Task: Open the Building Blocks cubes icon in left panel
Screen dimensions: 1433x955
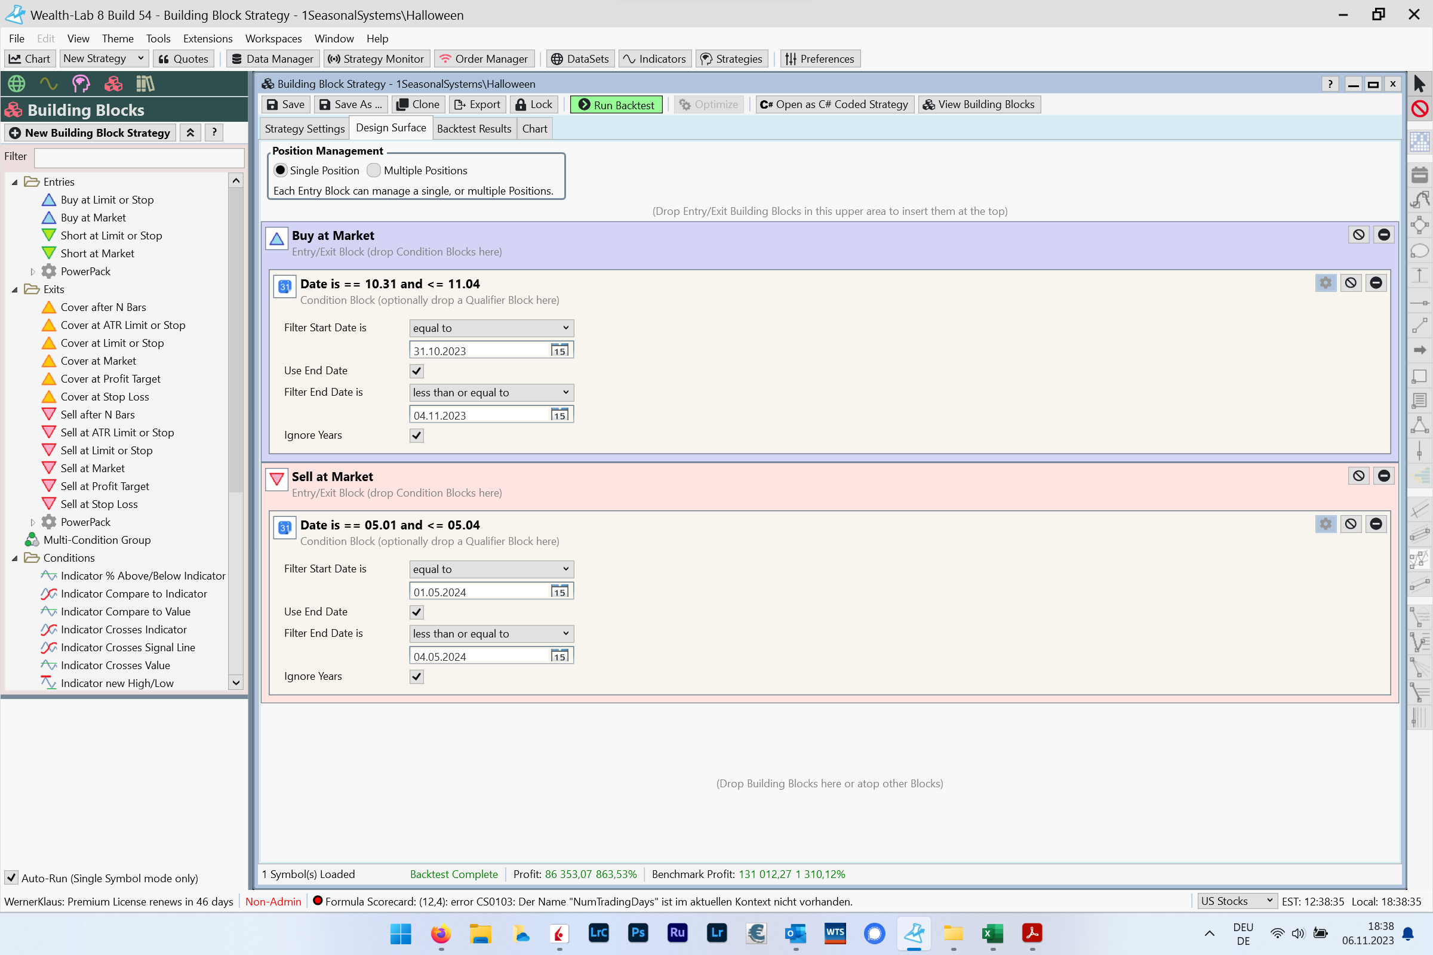Action: tap(113, 84)
